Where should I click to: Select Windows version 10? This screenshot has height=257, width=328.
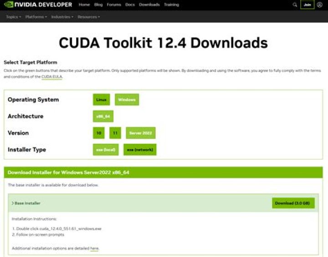pos(99,133)
